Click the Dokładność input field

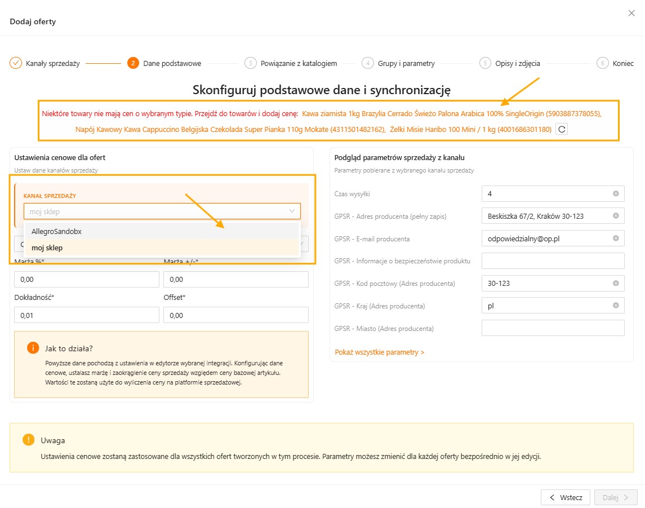86,315
